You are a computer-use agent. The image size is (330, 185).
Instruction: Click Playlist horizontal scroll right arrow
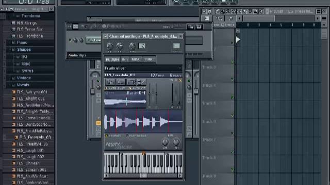point(318,18)
